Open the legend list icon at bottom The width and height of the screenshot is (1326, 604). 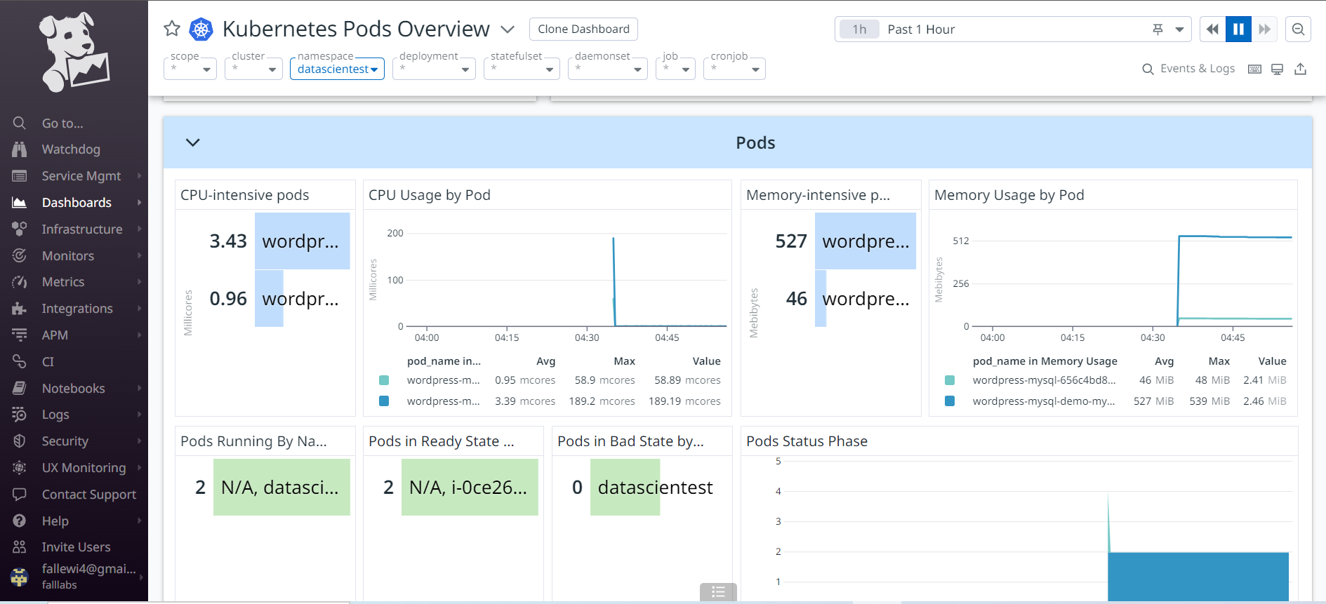[x=718, y=592]
